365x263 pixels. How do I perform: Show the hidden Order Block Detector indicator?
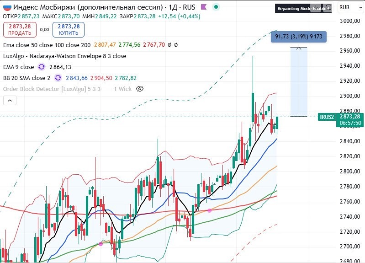[x=140, y=89]
